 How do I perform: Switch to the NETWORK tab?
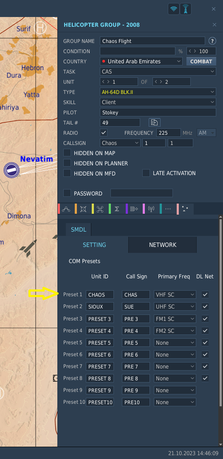pyautogui.click(x=162, y=245)
